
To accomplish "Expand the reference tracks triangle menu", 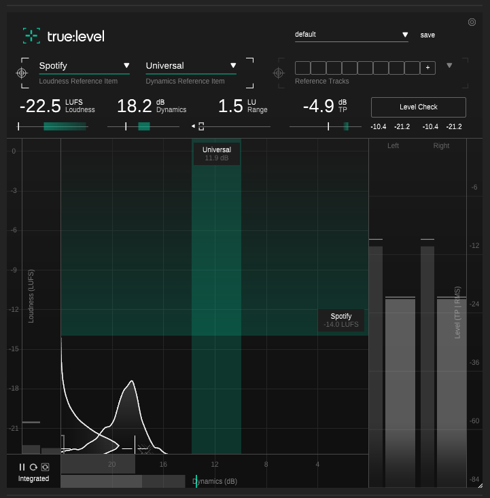I will (x=449, y=66).
